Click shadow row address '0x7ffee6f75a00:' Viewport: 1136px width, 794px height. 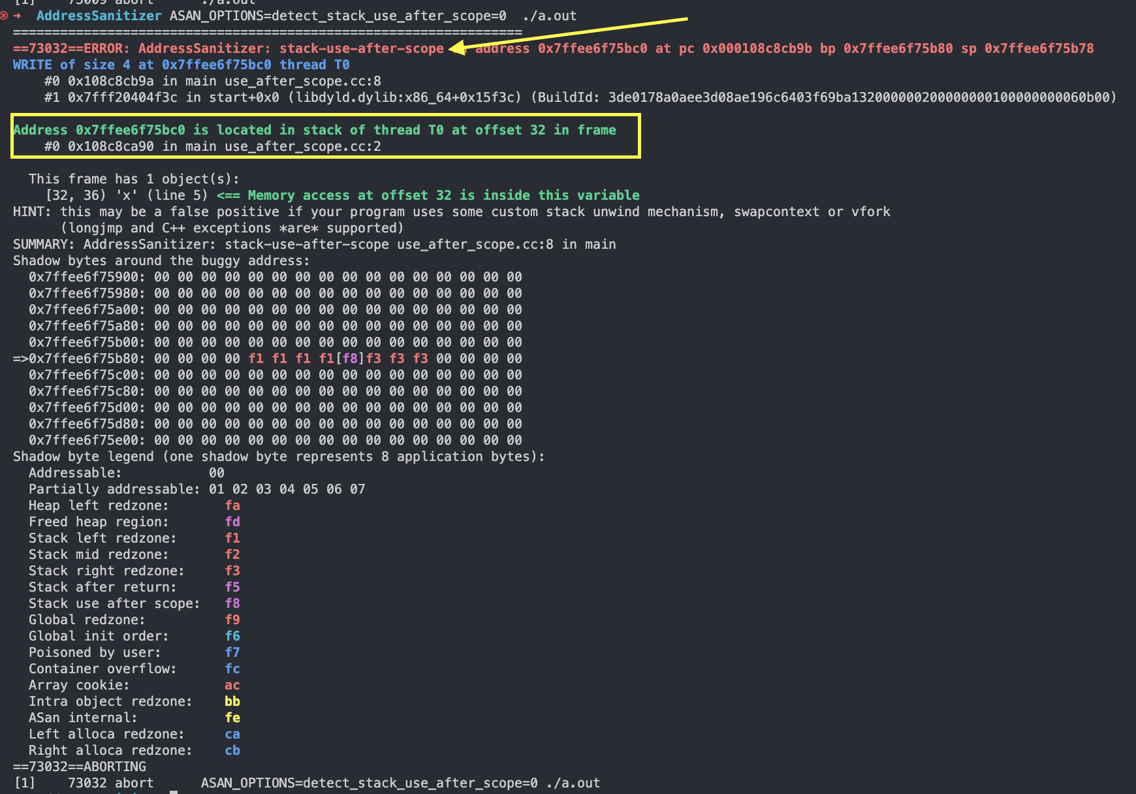pyautogui.click(x=87, y=310)
